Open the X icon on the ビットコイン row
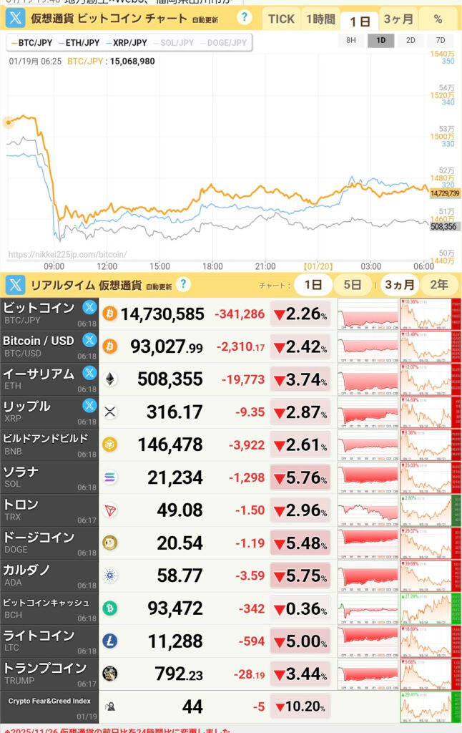Image resolution: width=462 pixels, height=733 pixels. pos(89,308)
